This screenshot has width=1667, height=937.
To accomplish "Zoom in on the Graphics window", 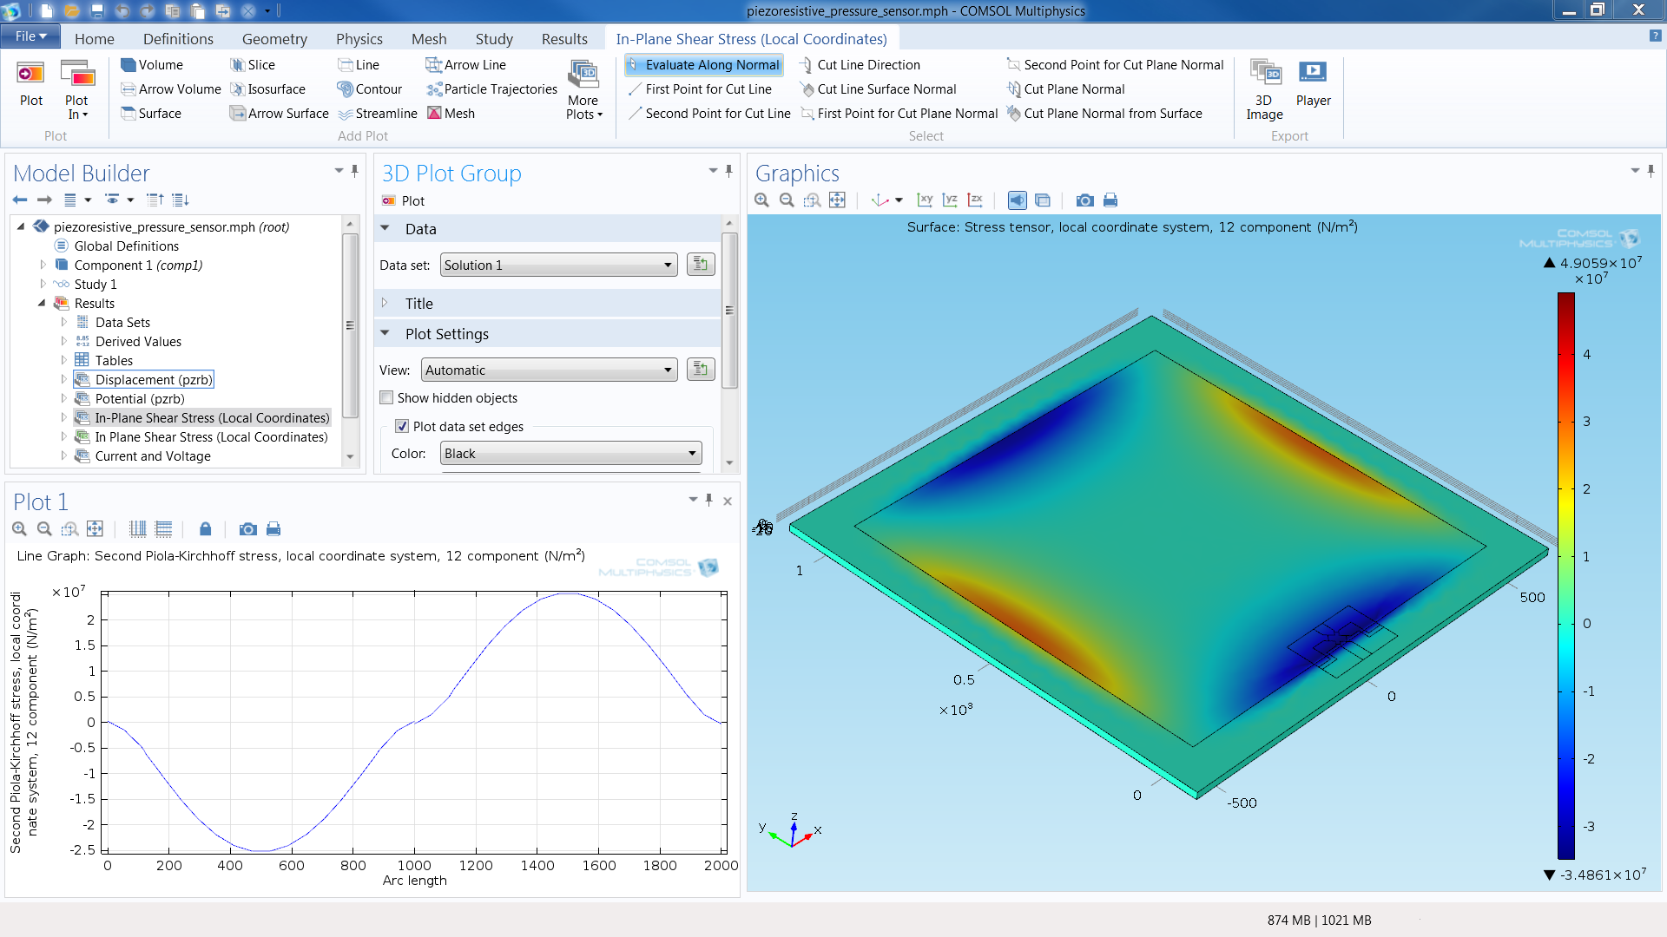I will pos(761,200).
